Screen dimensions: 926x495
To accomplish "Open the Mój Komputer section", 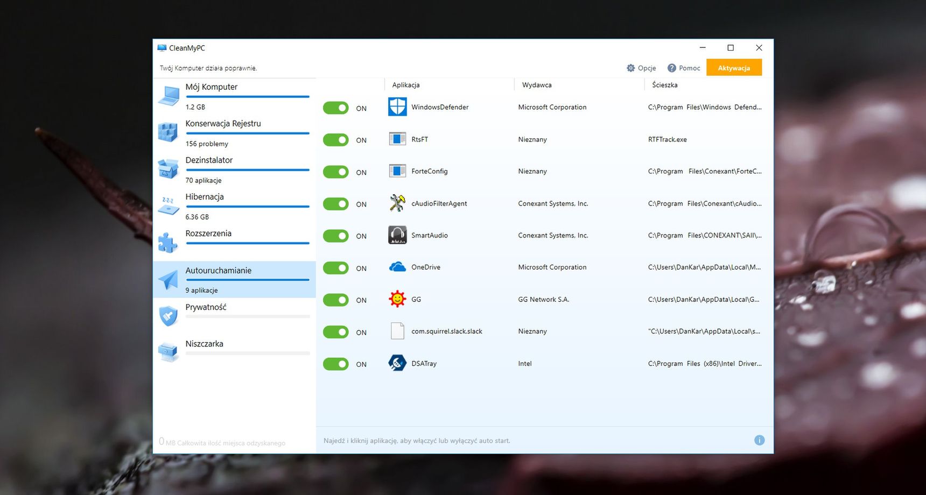I will click(234, 97).
